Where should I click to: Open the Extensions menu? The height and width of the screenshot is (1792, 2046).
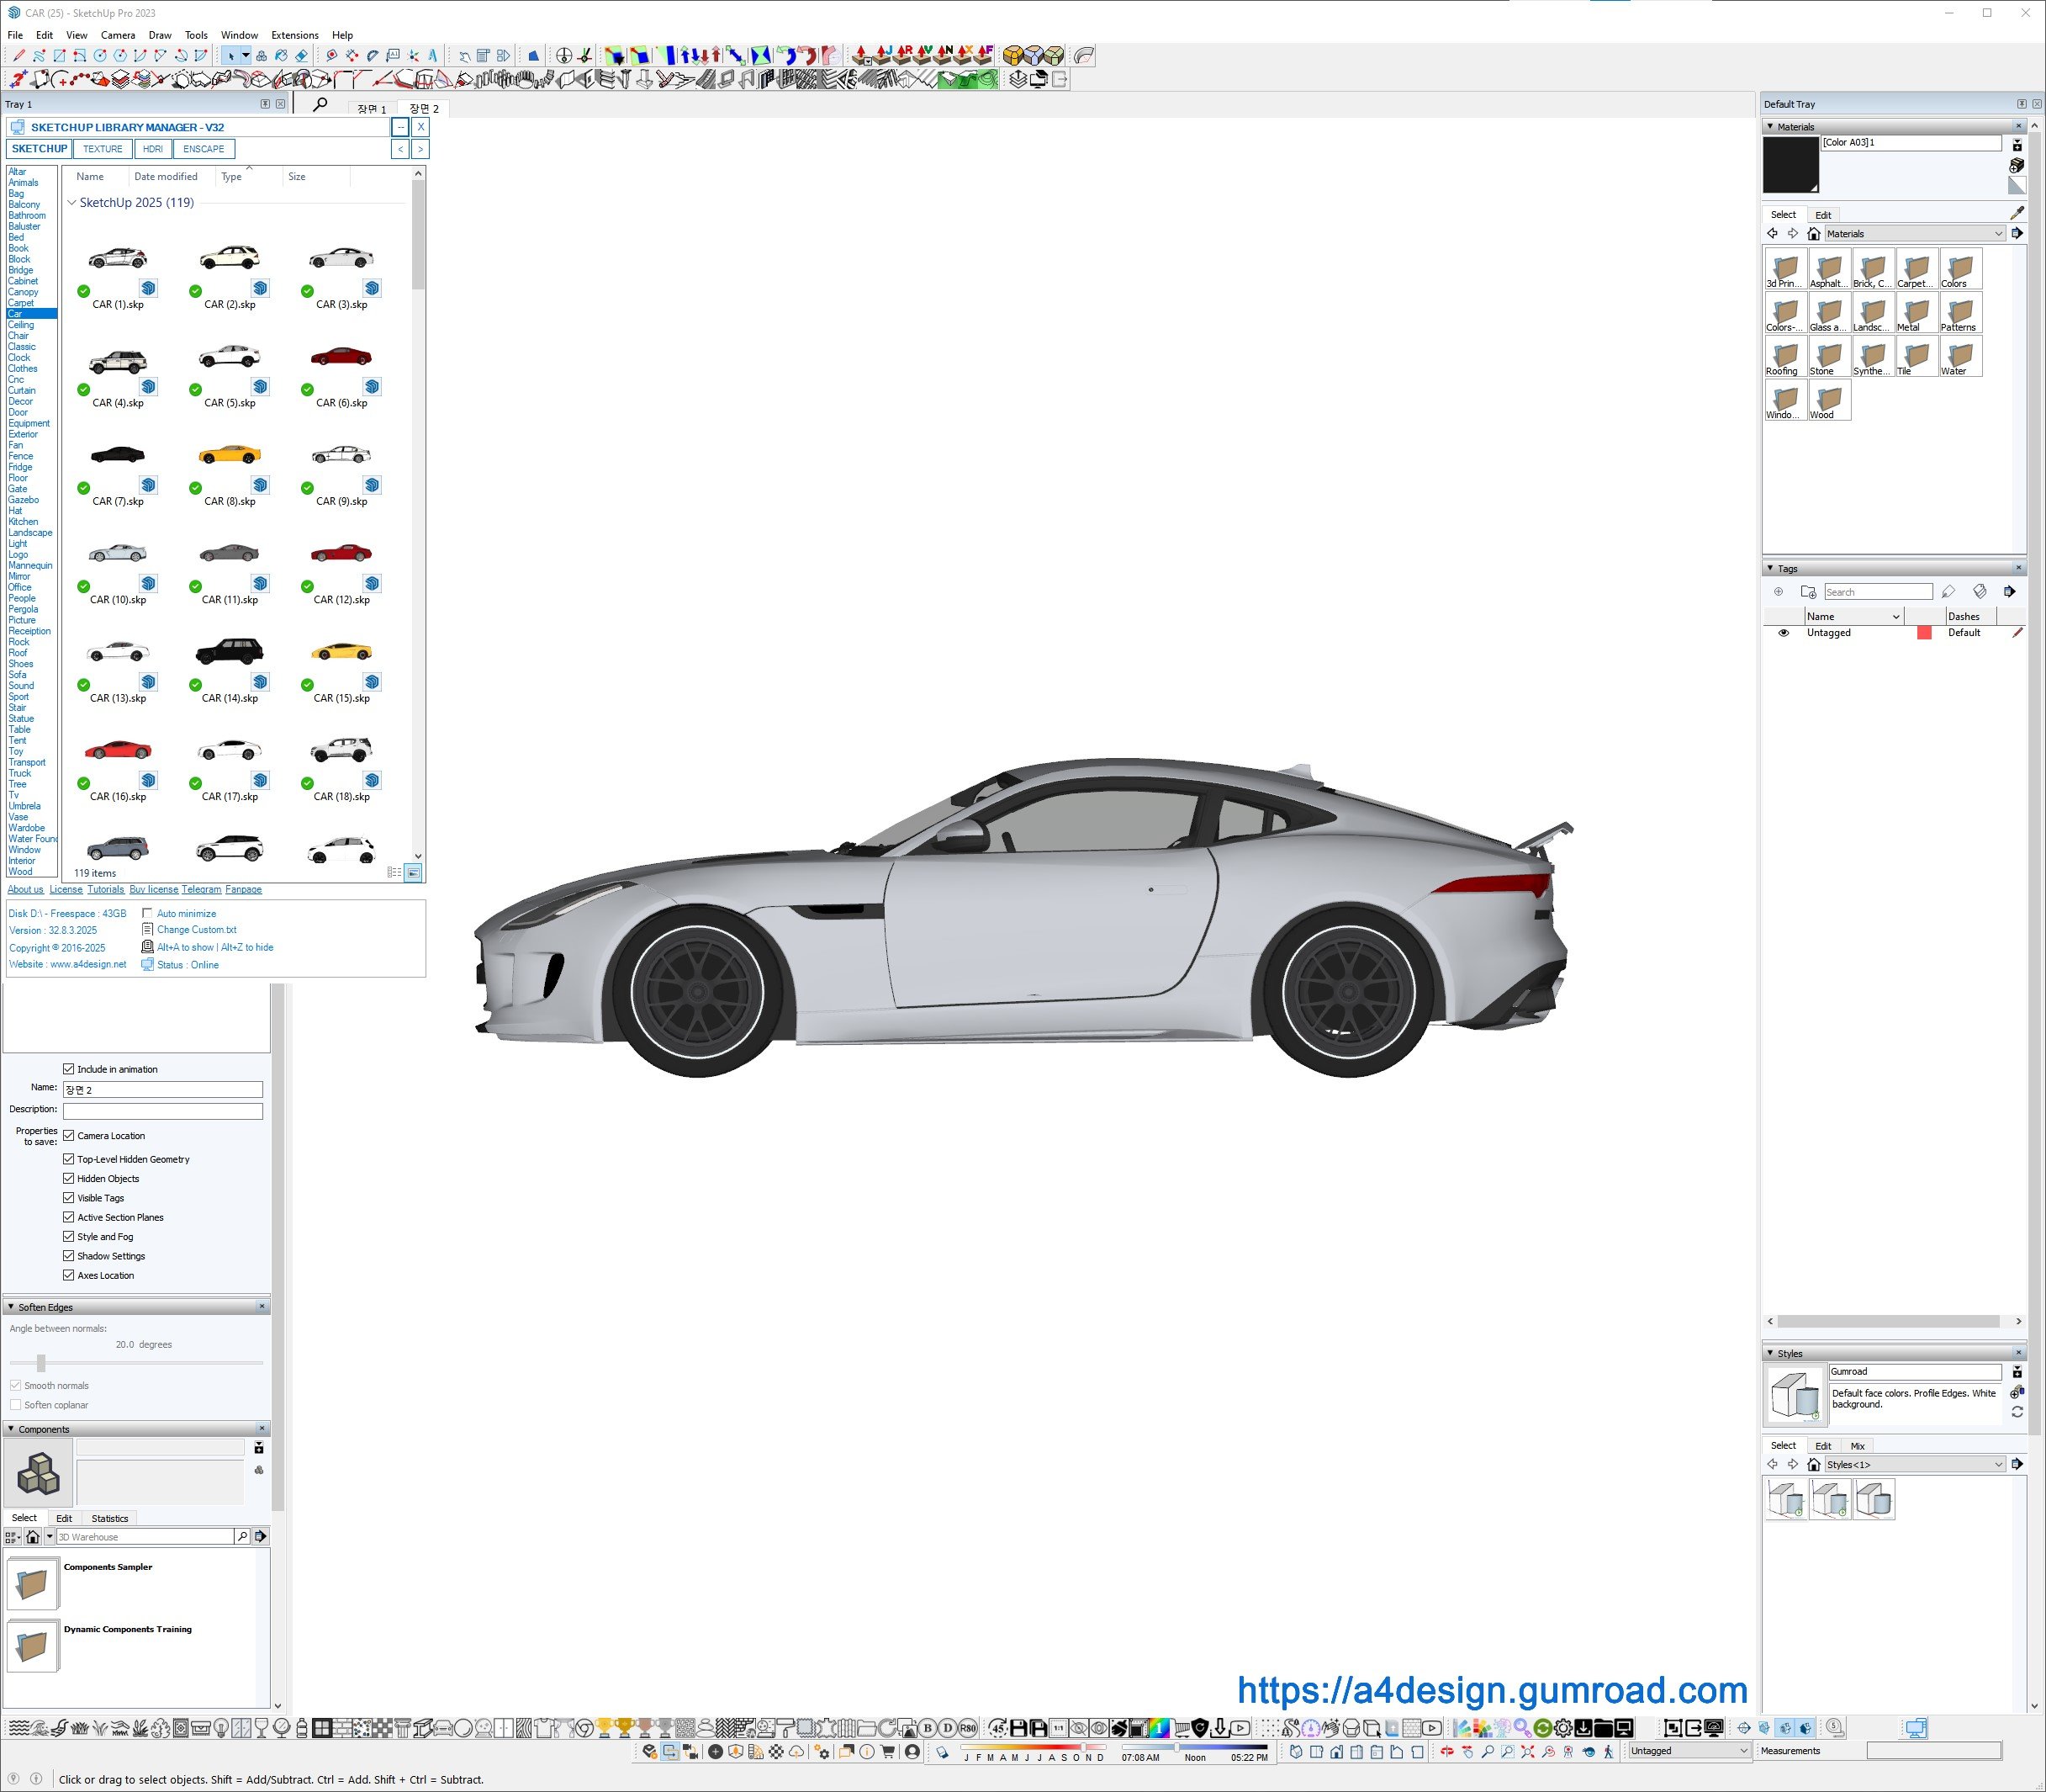[x=295, y=35]
